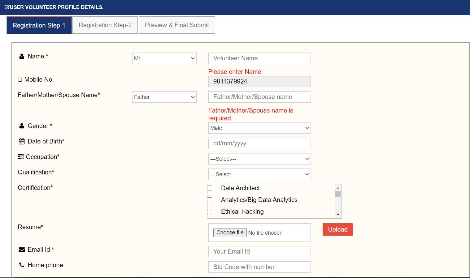Image resolution: width=470 pixels, height=278 pixels.
Task: Click the Occupation list icon
Action: click(21, 157)
